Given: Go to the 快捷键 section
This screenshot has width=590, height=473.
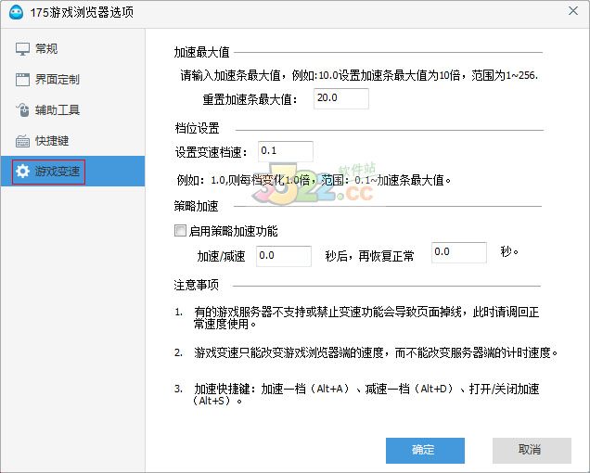Looking at the screenshot, I should click(x=72, y=141).
